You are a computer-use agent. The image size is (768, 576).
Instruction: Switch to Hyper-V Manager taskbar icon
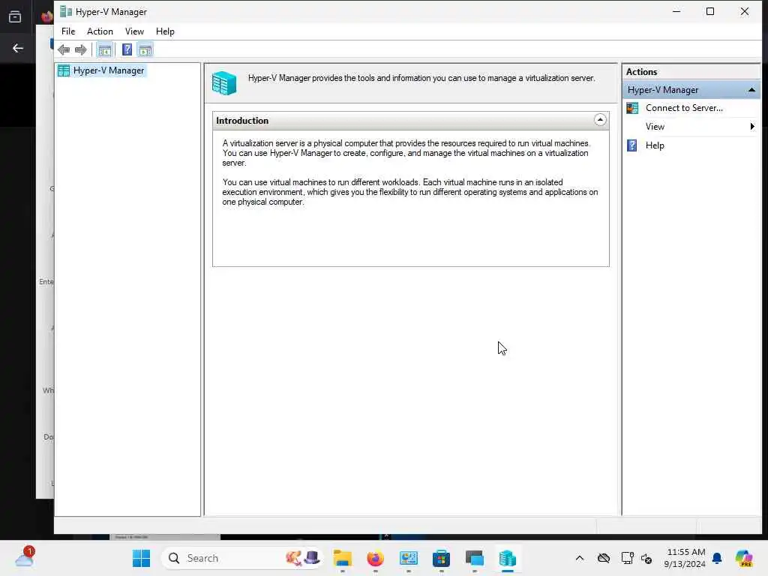pyautogui.click(x=508, y=558)
